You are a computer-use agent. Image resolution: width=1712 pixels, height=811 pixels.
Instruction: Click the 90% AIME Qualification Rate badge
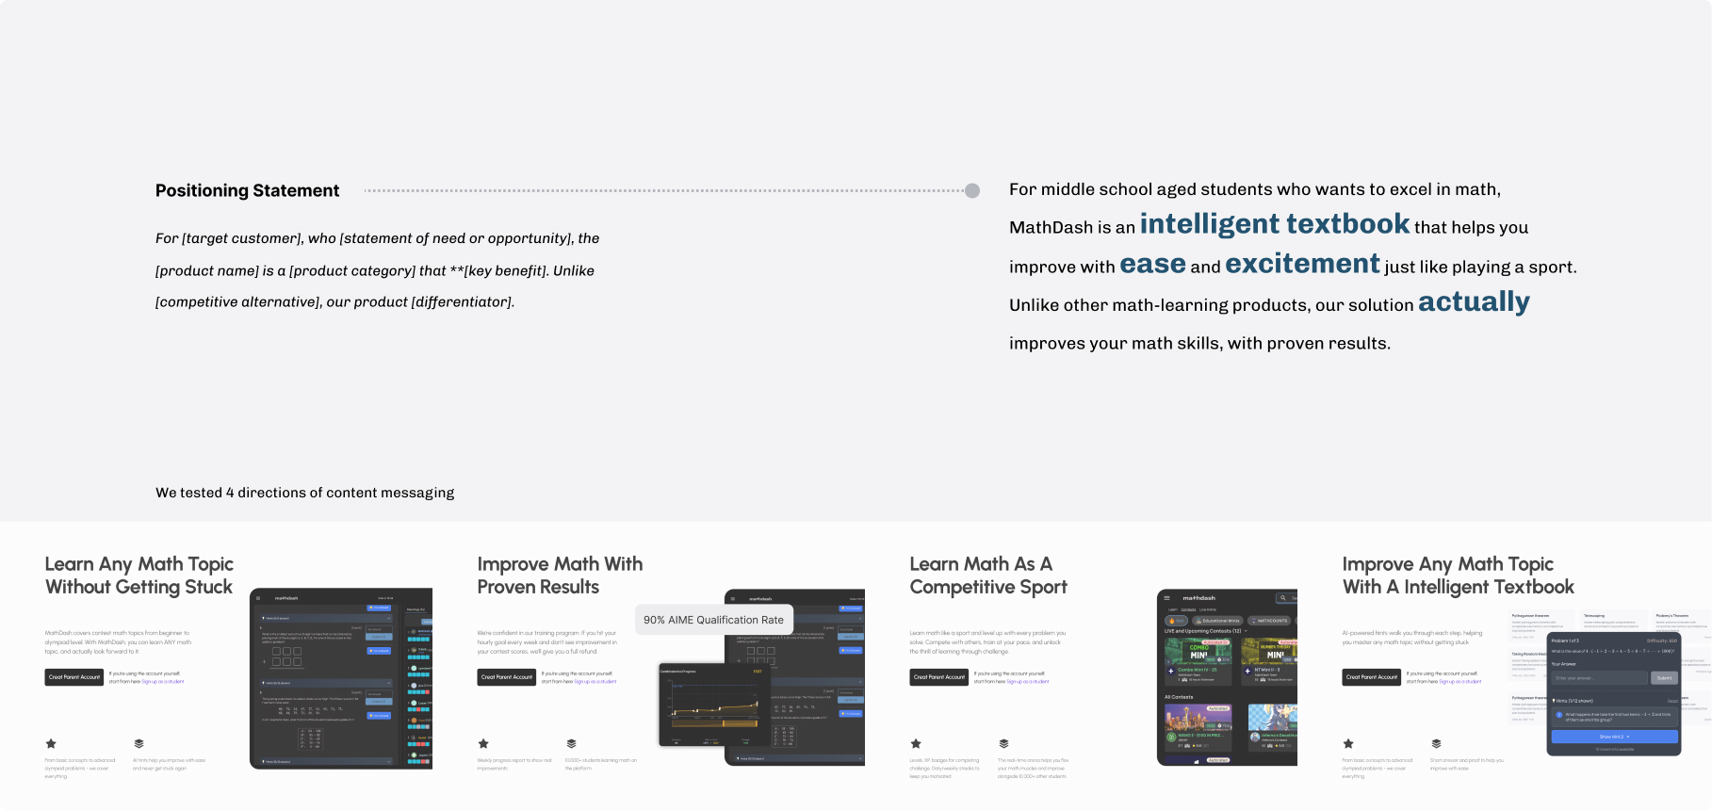coord(714,620)
